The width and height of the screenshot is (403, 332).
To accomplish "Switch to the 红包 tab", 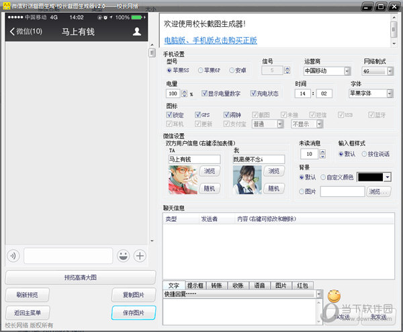I will [302, 286].
